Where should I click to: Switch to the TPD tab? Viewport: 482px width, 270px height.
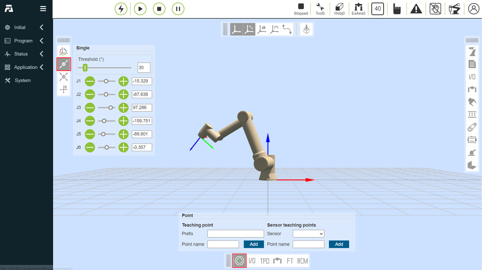point(264,261)
